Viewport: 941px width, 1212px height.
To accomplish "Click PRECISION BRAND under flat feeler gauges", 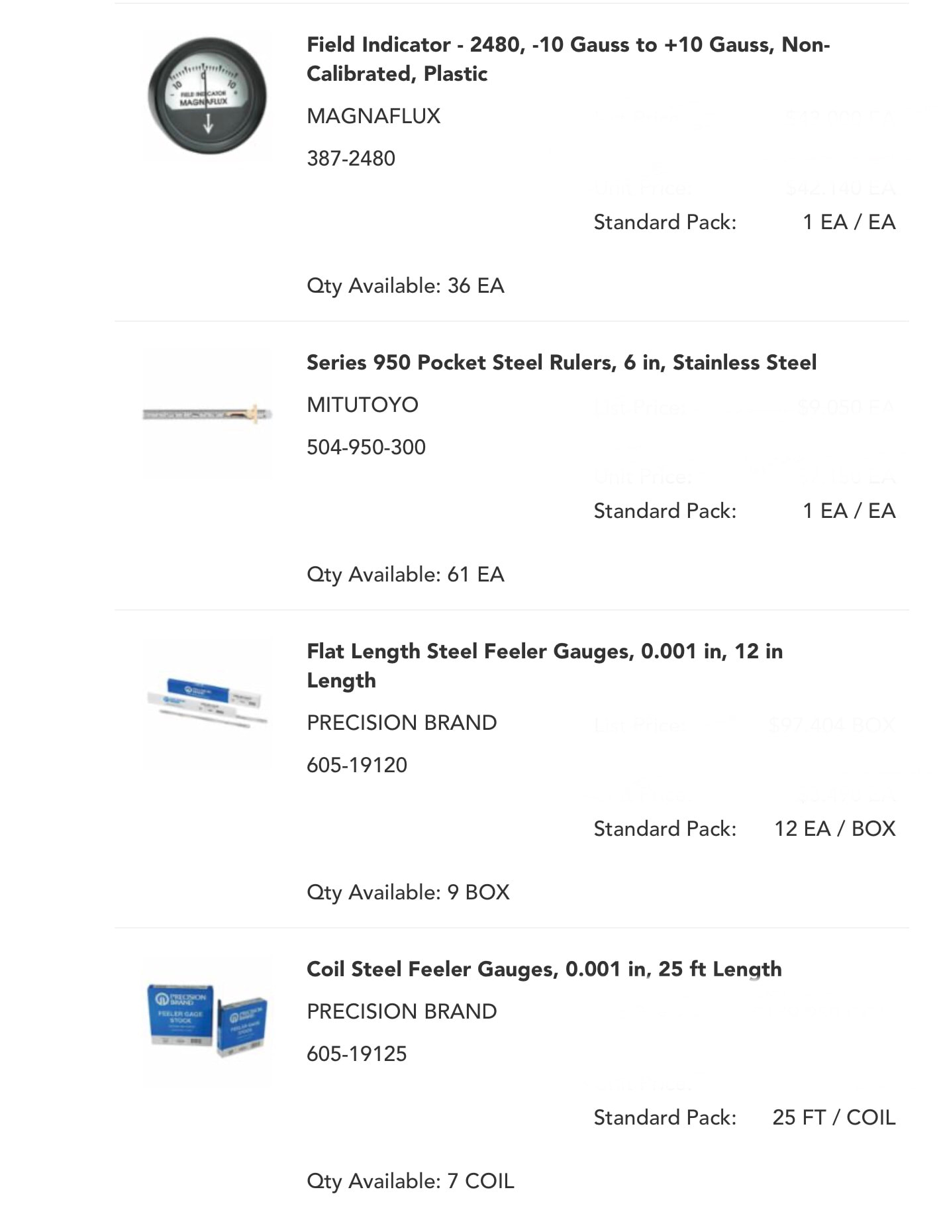I will click(402, 723).
